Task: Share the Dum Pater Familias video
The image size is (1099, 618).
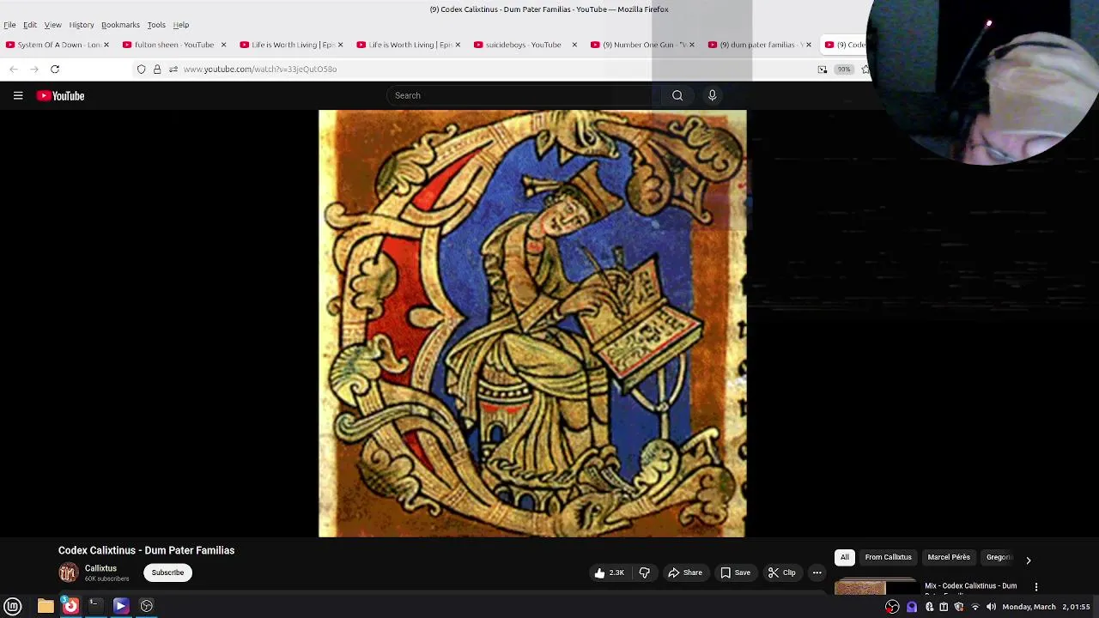Action: 685,573
